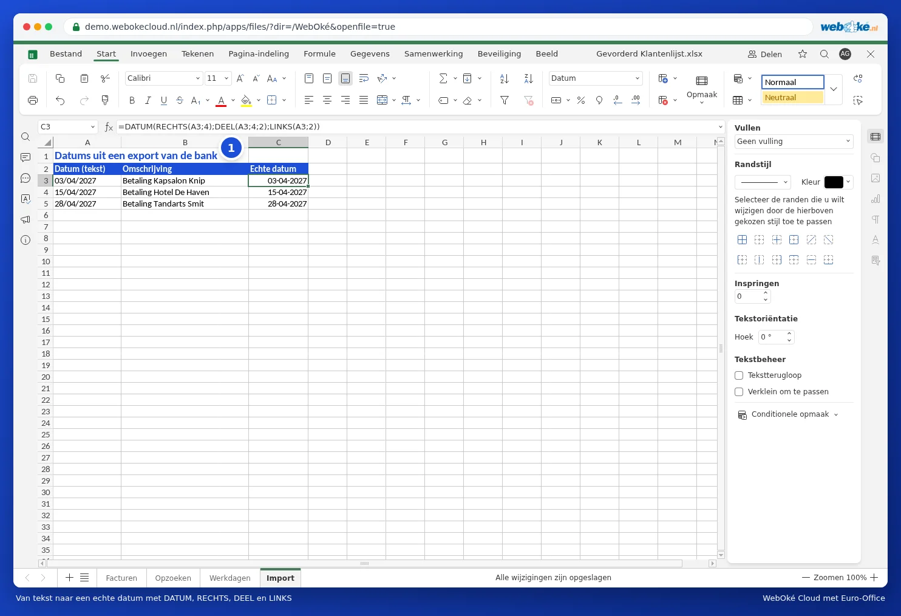Screen dimensions: 901x616
Task: Click the Print icon in toolbar
Action: 33,100
